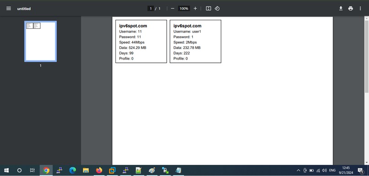Image resolution: width=369 pixels, height=176 pixels.
Task: Open the Paint palette taskbar icon
Action: click(152, 170)
